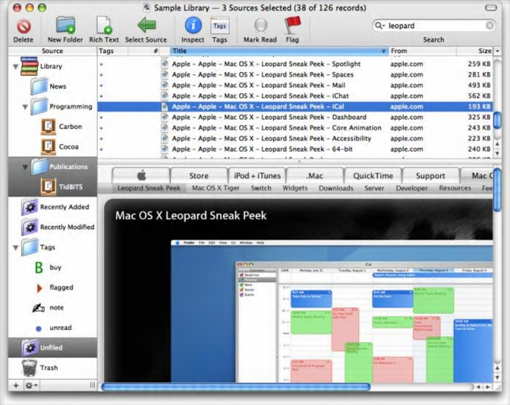Select the Programming folder

39,106
